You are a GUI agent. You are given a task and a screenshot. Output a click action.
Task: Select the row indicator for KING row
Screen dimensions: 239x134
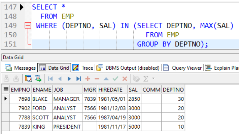tap(5, 127)
